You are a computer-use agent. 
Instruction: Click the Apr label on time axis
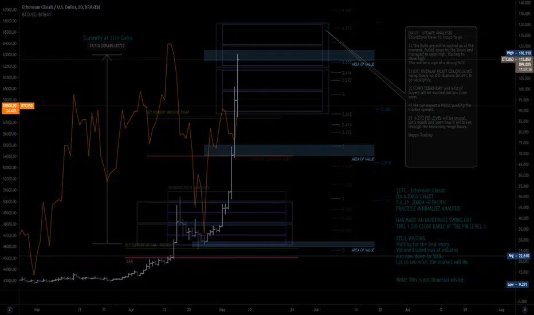coord(131,309)
